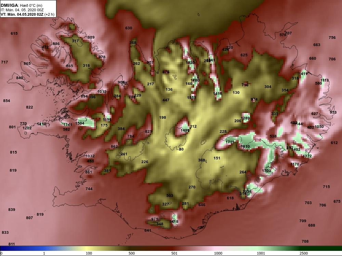The image size is (342, 256).
Task: Click the legend label '500'
Action: (132, 253)
